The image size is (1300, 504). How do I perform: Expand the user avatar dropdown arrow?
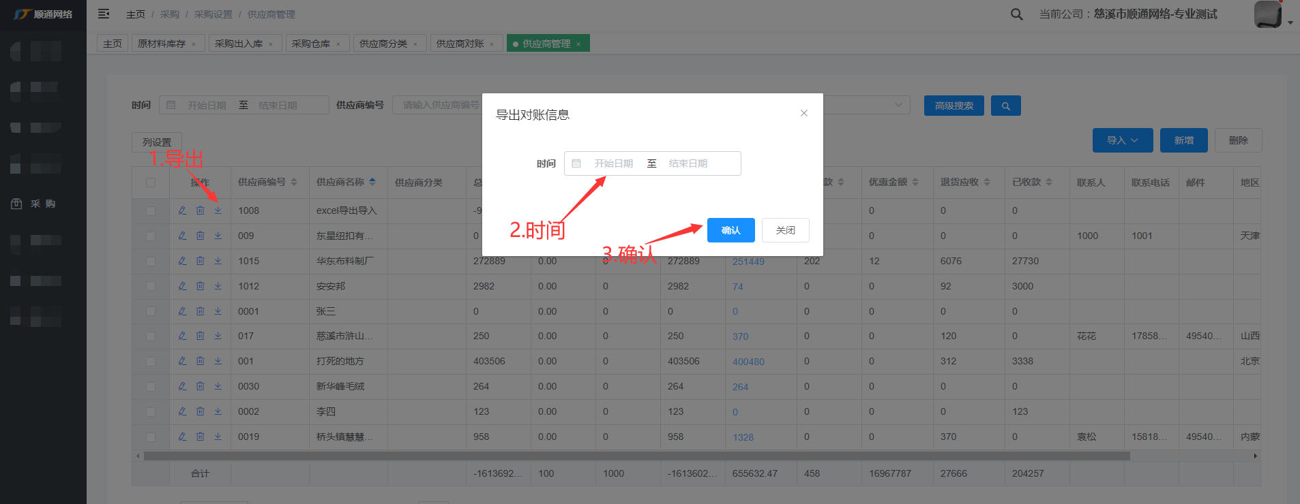click(x=1290, y=22)
